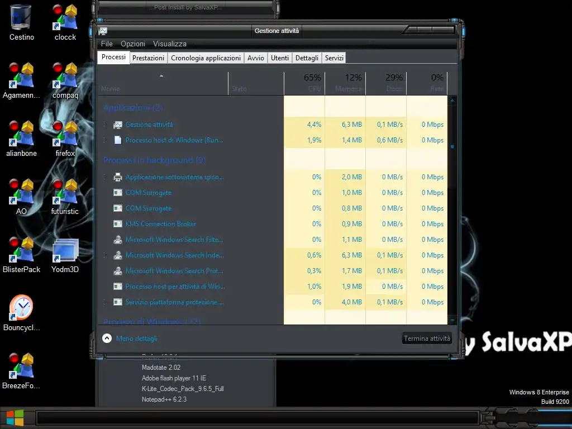Open the Visualizza menu
This screenshot has height=429, width=572.
click(170, 44)
